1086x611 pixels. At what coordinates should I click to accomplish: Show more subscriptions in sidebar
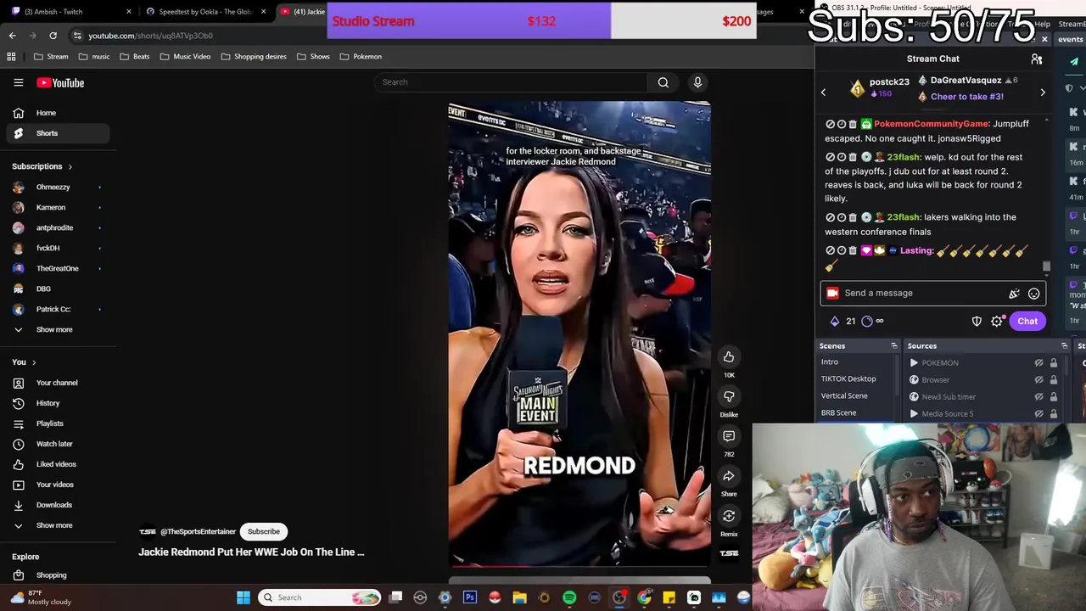(x=54, y=329)
